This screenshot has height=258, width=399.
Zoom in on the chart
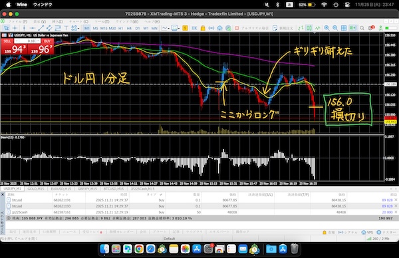pyautogui.click(x=327, y=28)
